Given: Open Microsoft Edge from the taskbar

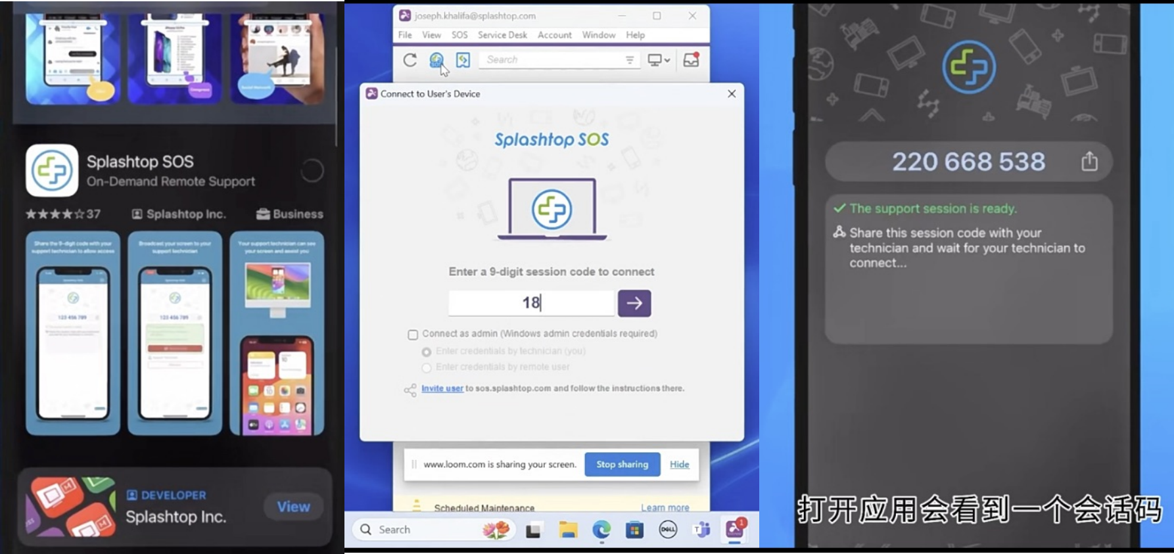Looking at the screenshot, I should point(601,530).
